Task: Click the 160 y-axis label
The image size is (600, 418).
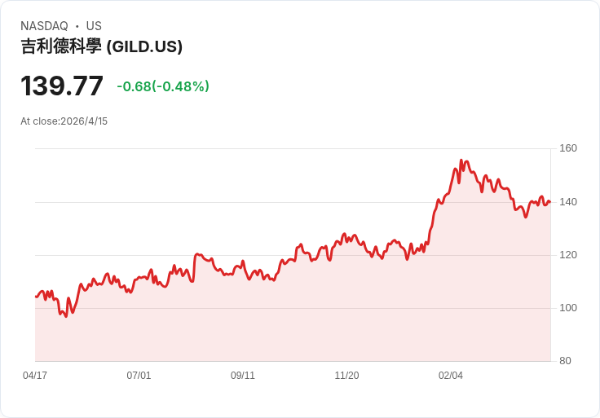Action: click(x=568, y=148)
